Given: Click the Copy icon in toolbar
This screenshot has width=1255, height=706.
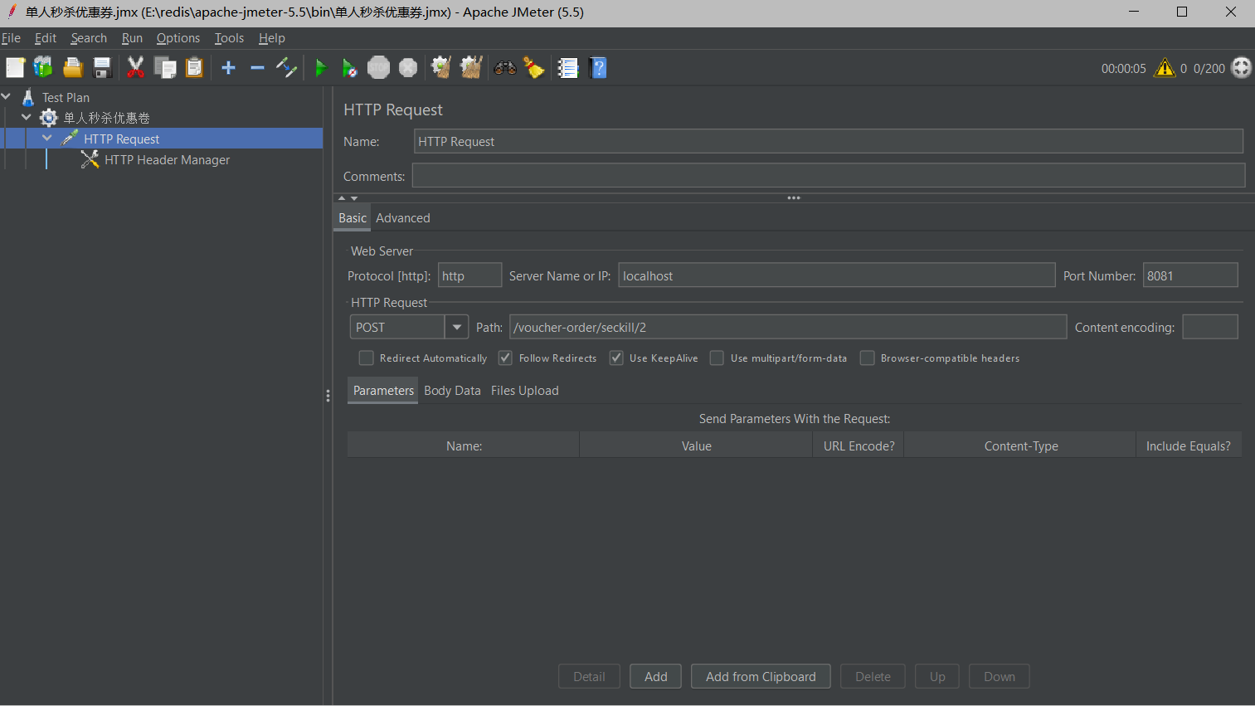Looking at the screenshot, I should (x=165, y=68).
